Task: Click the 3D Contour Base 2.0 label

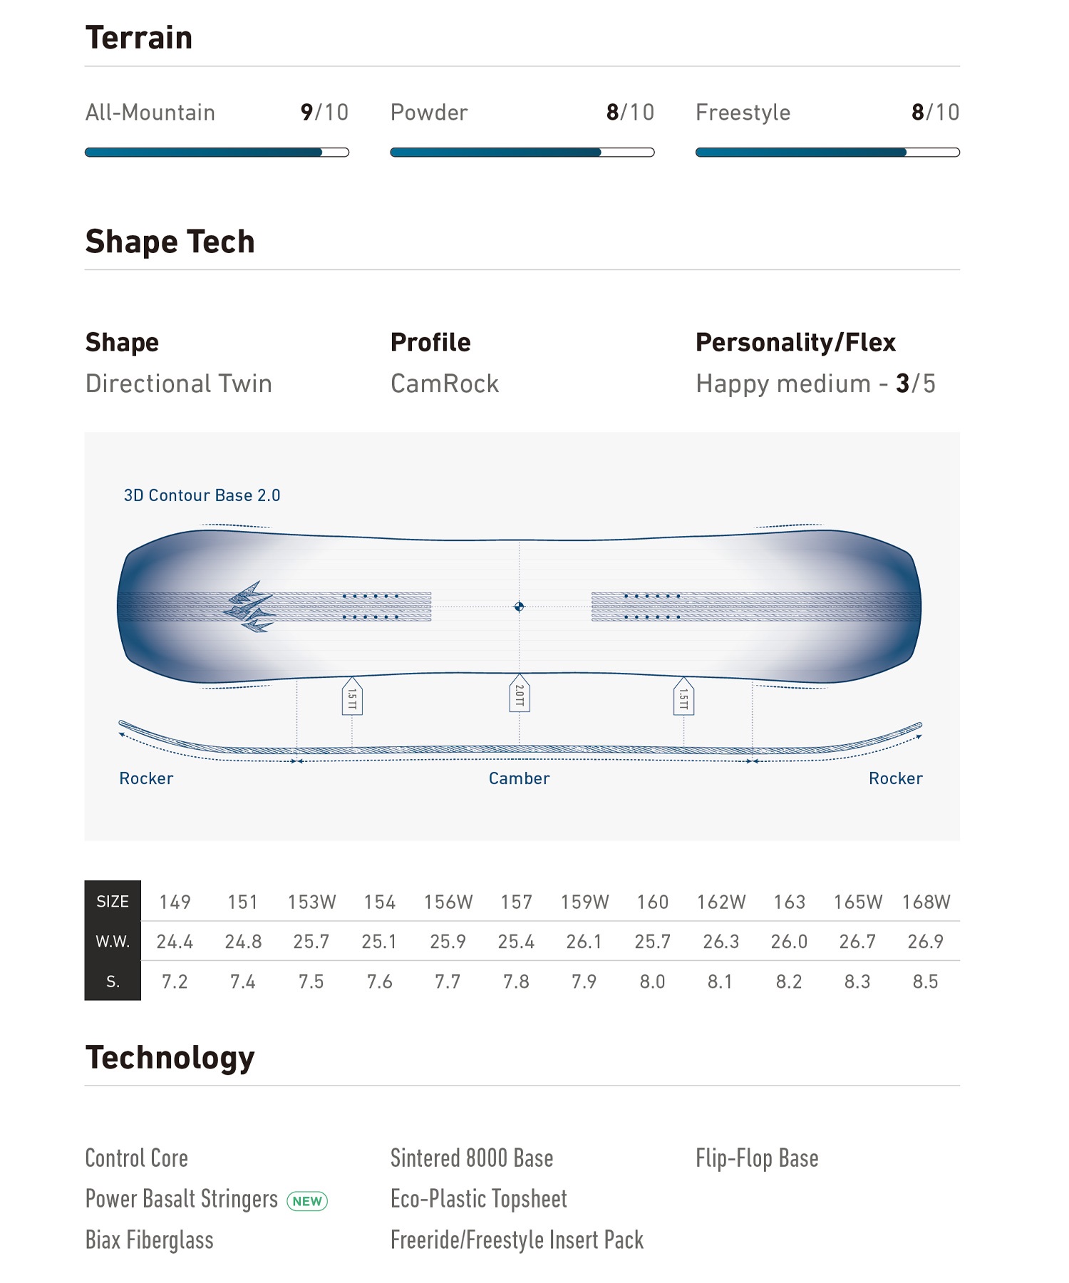Action: coord(202,495)
